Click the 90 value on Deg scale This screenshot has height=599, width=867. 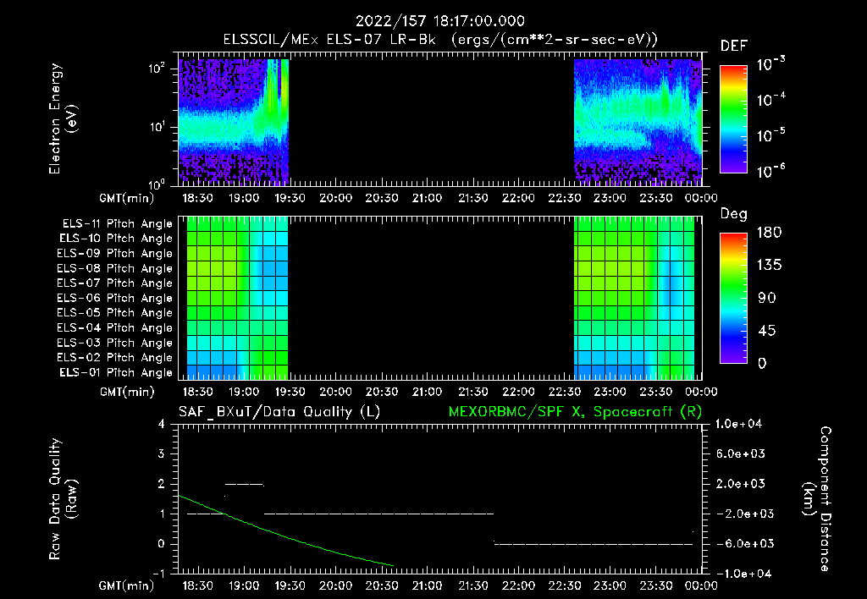[x=766, y=298]
